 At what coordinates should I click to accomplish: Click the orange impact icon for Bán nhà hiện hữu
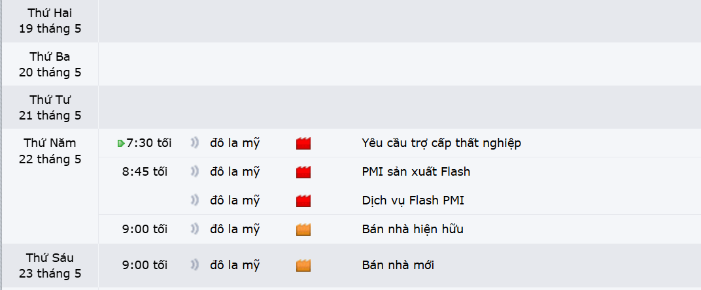click(x=303, y=229)
